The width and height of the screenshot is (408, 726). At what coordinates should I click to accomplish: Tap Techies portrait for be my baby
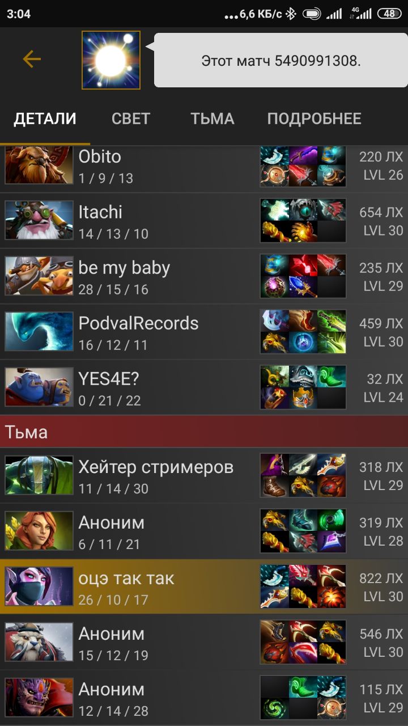click(x=39, y=276)
